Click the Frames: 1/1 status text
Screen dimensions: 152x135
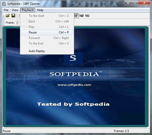click(x=121, y=131)
